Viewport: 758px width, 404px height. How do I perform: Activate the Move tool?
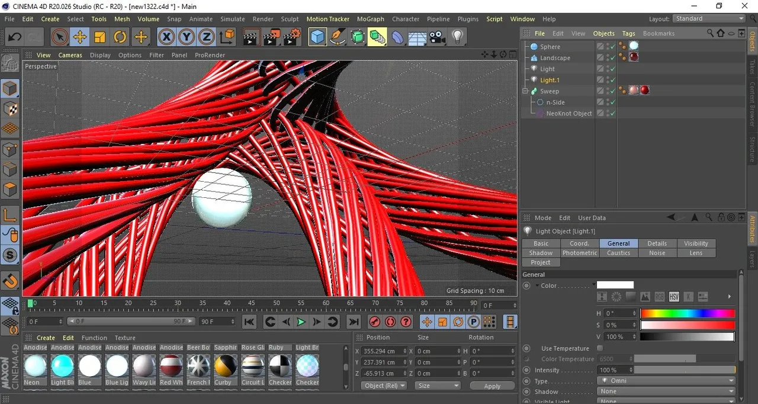80,37
